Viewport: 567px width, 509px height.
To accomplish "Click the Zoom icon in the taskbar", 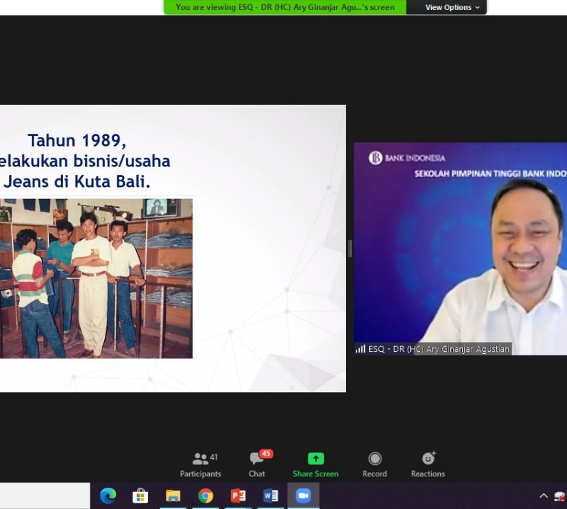I will pos(303,496).
